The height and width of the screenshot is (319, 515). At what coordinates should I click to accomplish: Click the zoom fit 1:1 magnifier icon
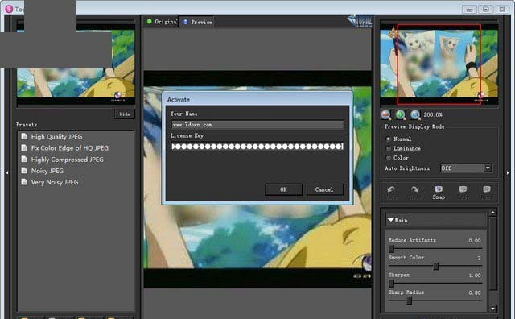[415, 114]
